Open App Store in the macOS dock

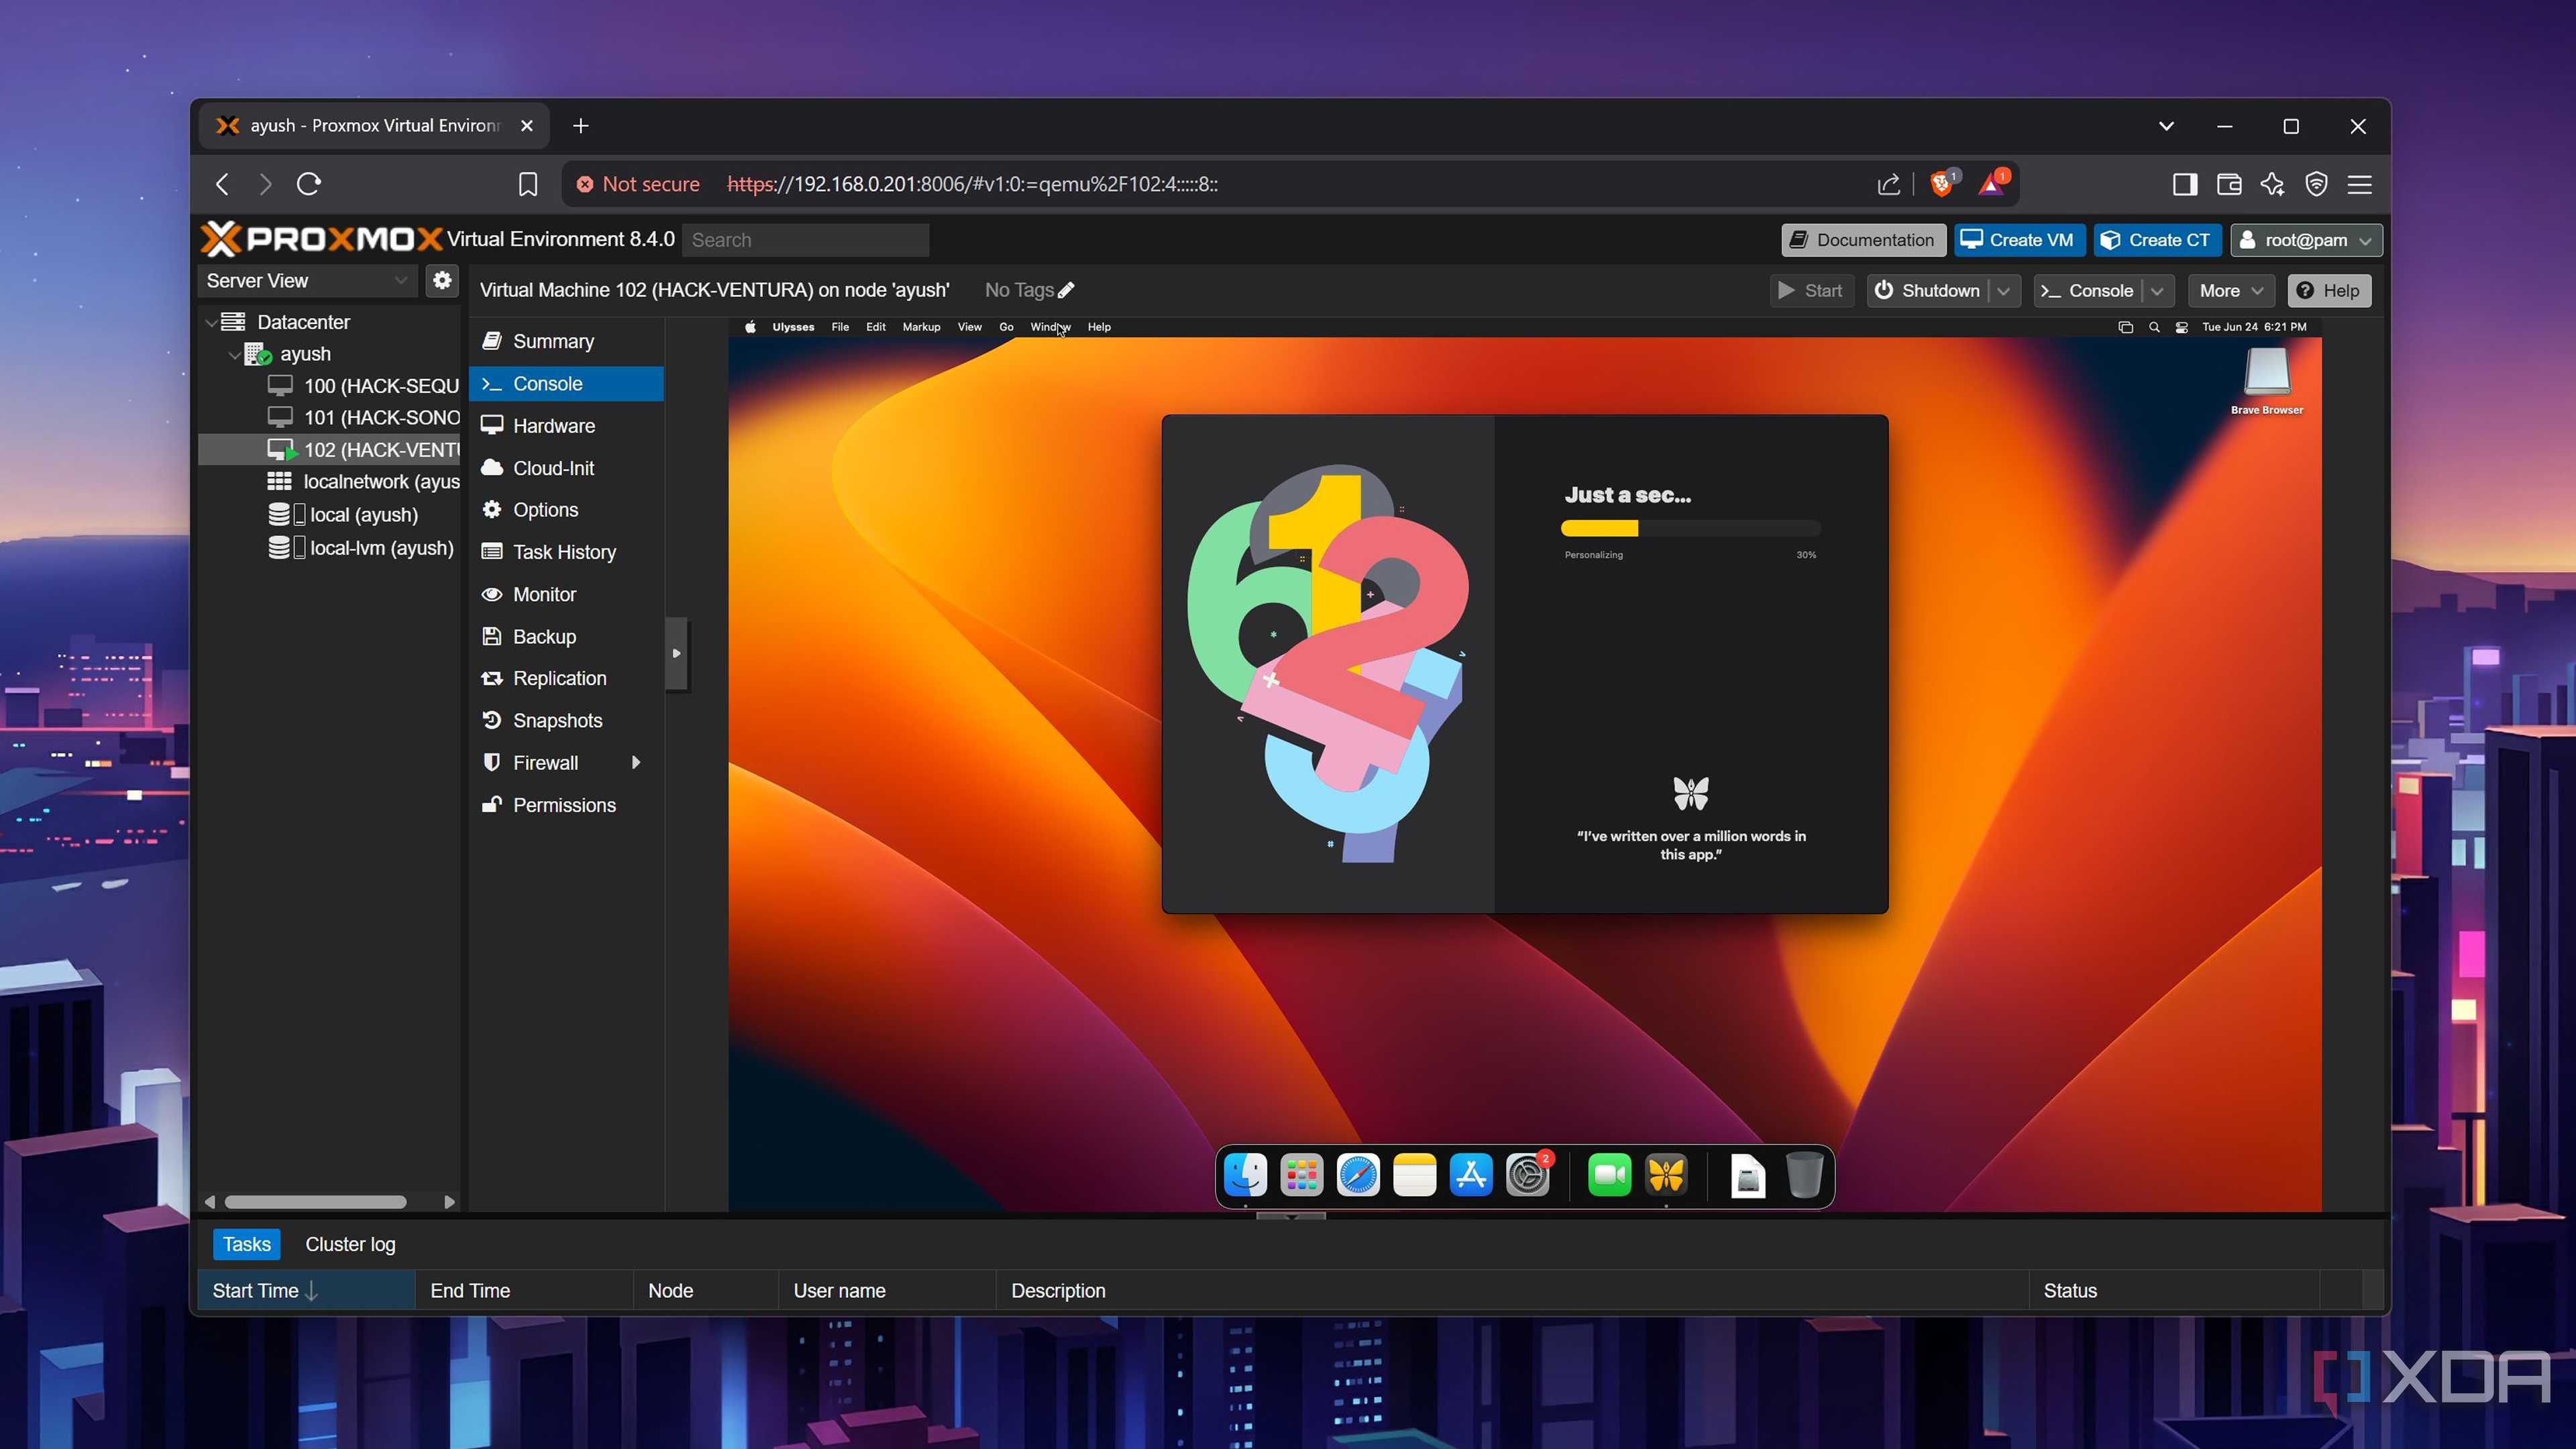[x=1471, y=1175]
